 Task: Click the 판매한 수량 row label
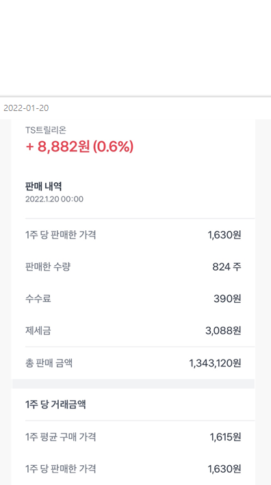tap(48, 266)
